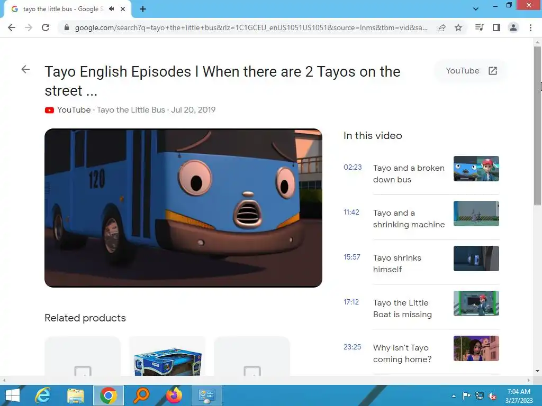
Task: Open the orange magnifier search app in taskbar
Action: pos(141,395)
